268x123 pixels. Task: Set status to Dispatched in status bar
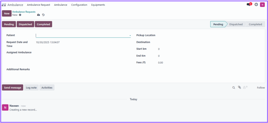(x=236, y=24)
